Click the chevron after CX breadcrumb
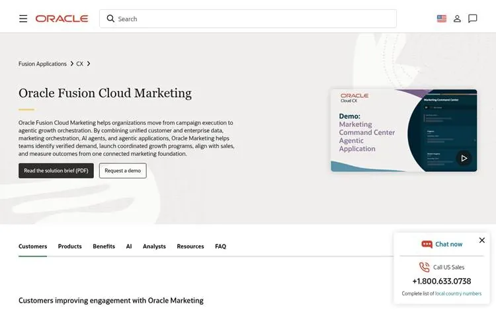 point(89,64)
